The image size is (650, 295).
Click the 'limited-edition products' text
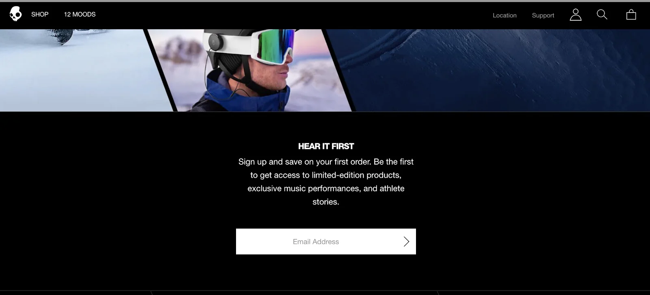356,175
